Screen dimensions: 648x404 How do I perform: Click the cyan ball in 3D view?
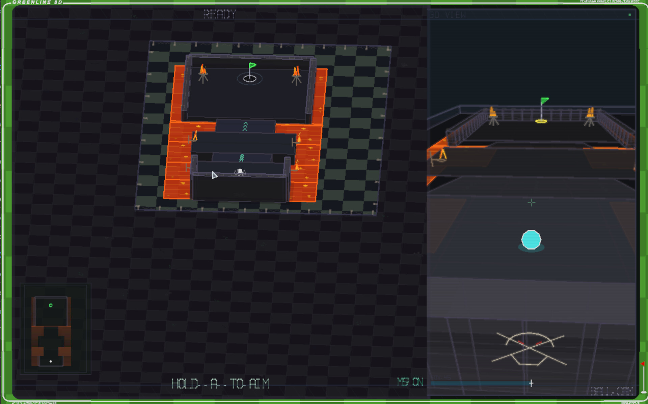tap(531, 240)
